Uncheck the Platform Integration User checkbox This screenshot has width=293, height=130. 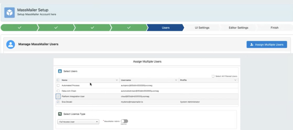pos(58,96)
